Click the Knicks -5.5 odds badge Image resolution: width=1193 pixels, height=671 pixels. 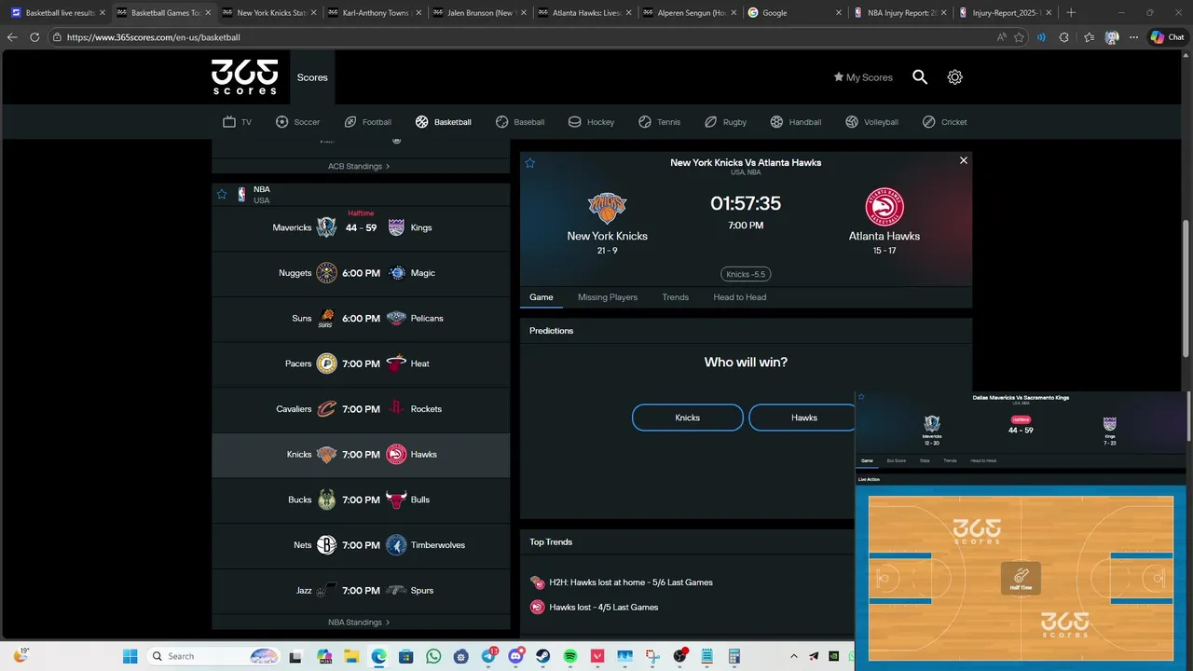click(746, 274)
